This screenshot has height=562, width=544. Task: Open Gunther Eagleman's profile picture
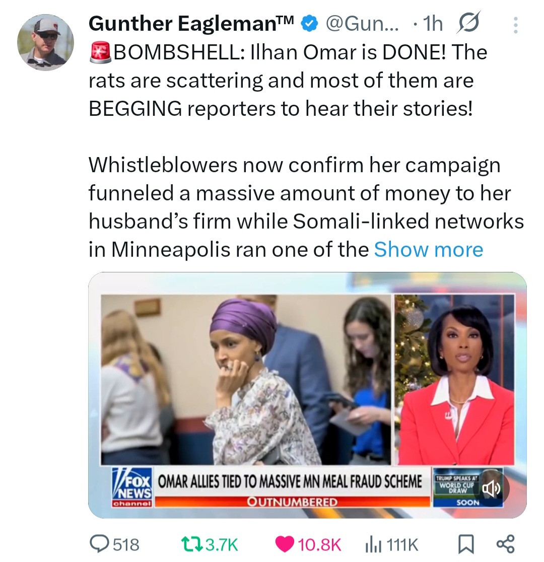pos(45,42)
